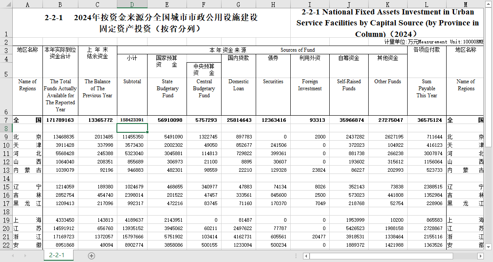
Task: Click 黑龙江 region cell in column A
Action: coord(27,203)
